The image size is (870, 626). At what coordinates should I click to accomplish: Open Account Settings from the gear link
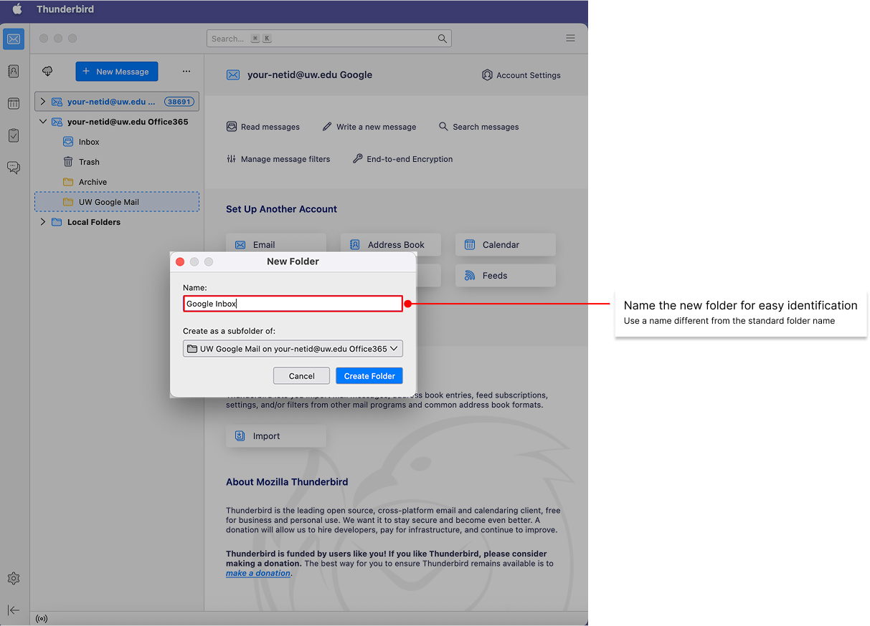[x=521, y=75]
